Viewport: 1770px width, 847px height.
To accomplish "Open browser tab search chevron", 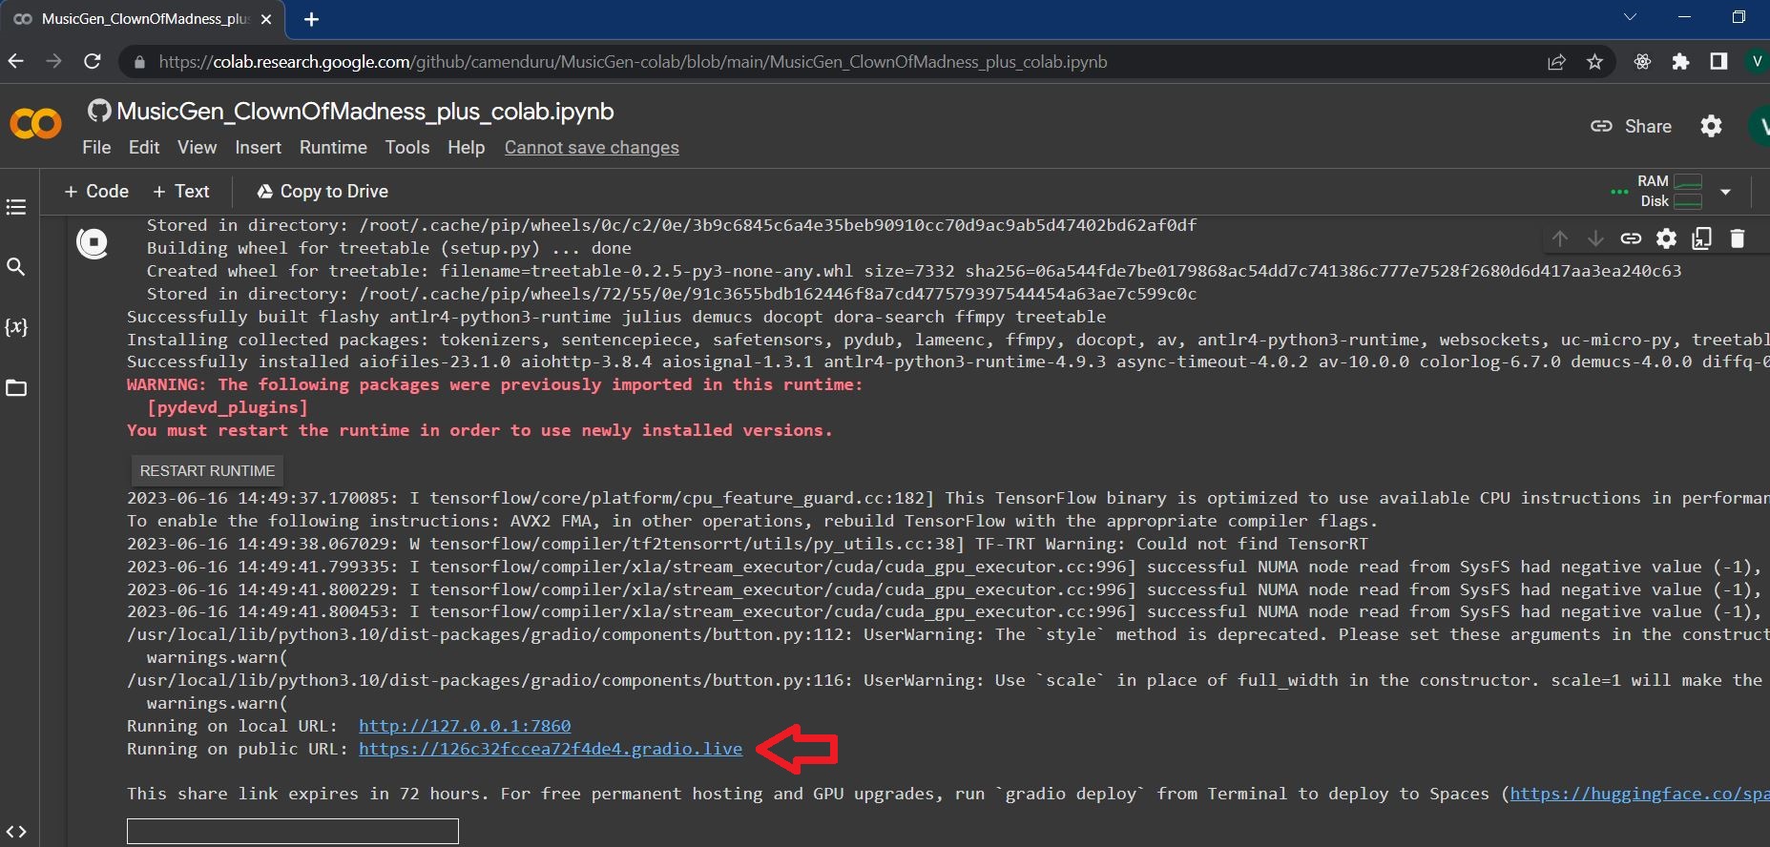I will click(x=1630, y=17).
